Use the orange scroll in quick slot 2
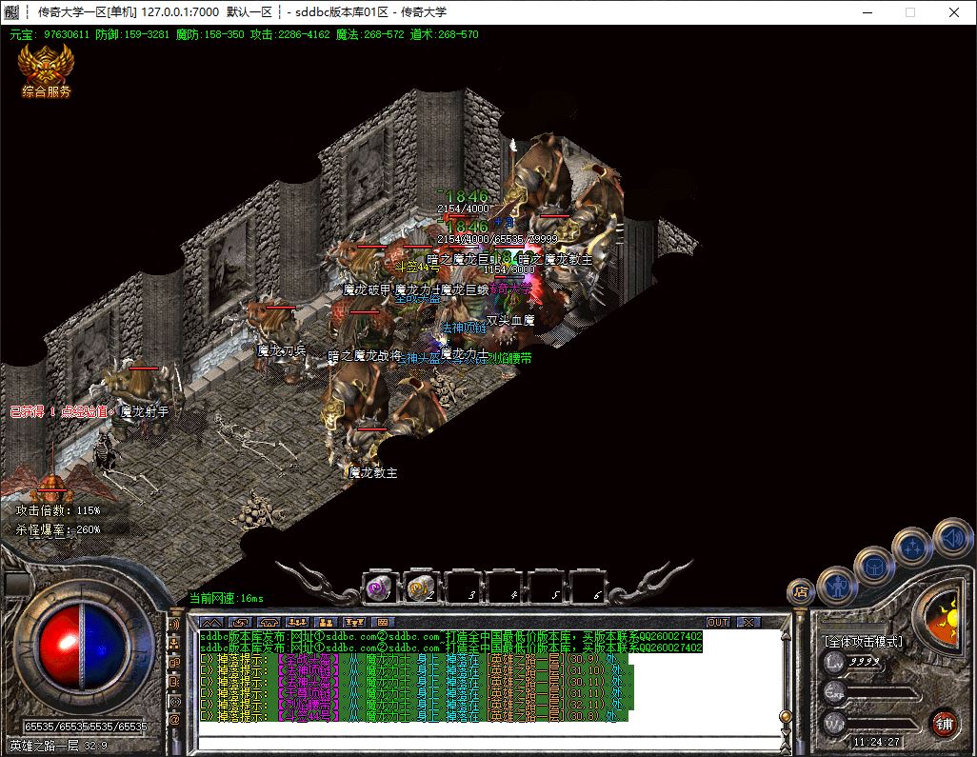The image size is (977, 757). click(419, 588)
